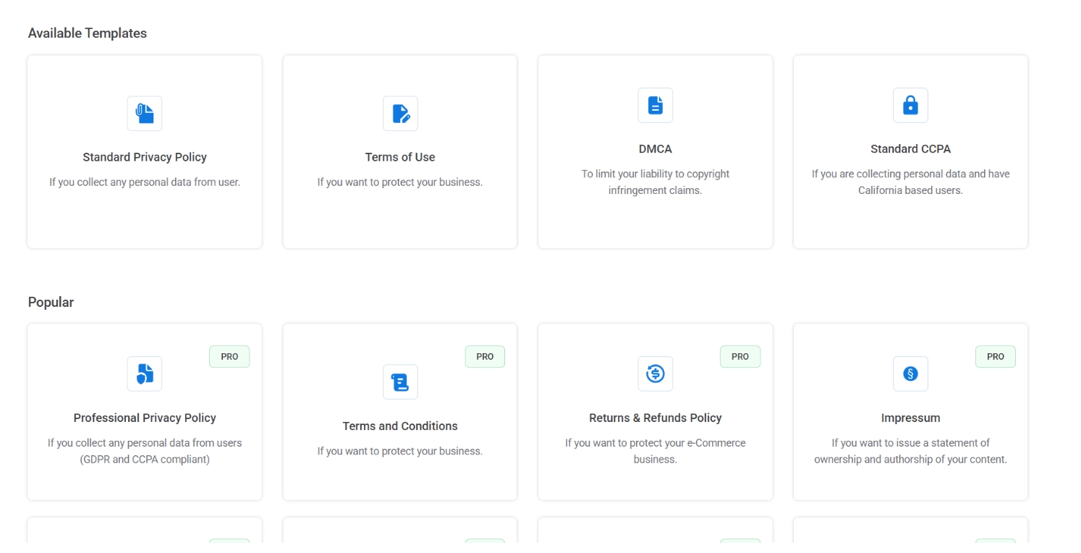Screen dimensions: 1081x553
Task: Click the PRO badge on Impressum card
Action: point(996,356)
